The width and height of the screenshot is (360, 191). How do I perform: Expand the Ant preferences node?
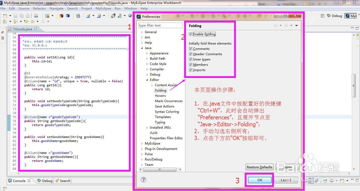(x=142, y=37)
